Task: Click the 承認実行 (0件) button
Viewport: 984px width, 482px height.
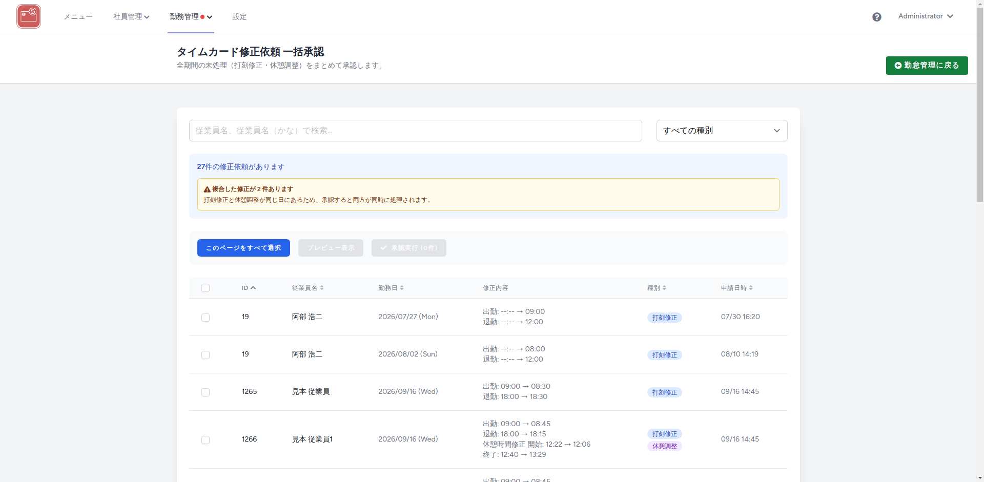Action: pyautogui.click(x=408, y=248)
